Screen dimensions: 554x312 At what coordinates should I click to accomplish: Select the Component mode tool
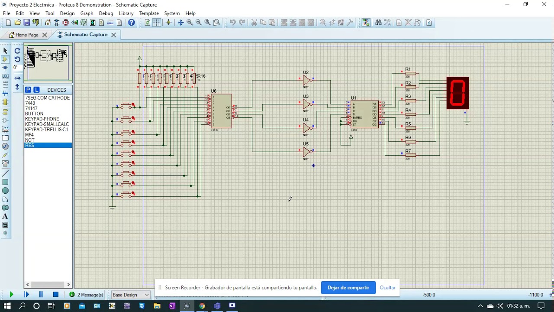5,59
